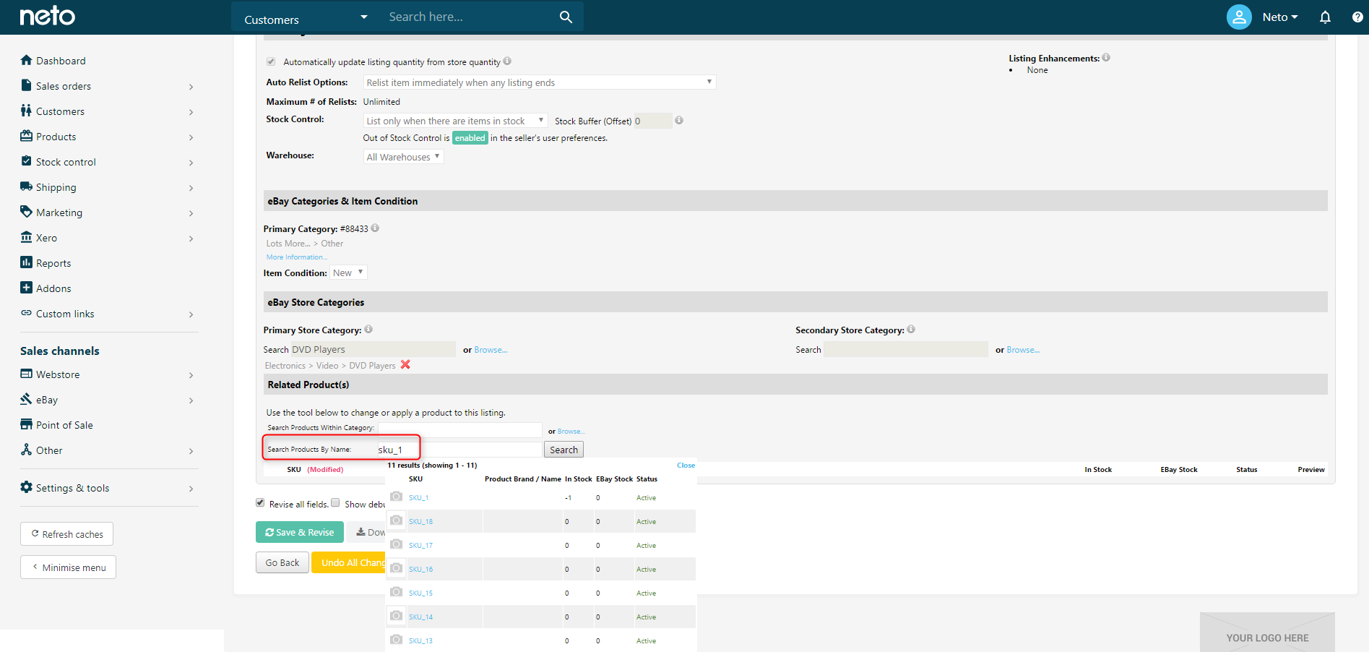Open the All Warehouses dropdown
Screen dimensions: 1369x652
pos(403,157)
